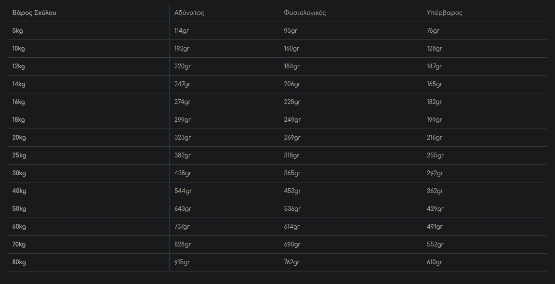Click the 60kg row label
555x284 pixels.
click(19, 227)
